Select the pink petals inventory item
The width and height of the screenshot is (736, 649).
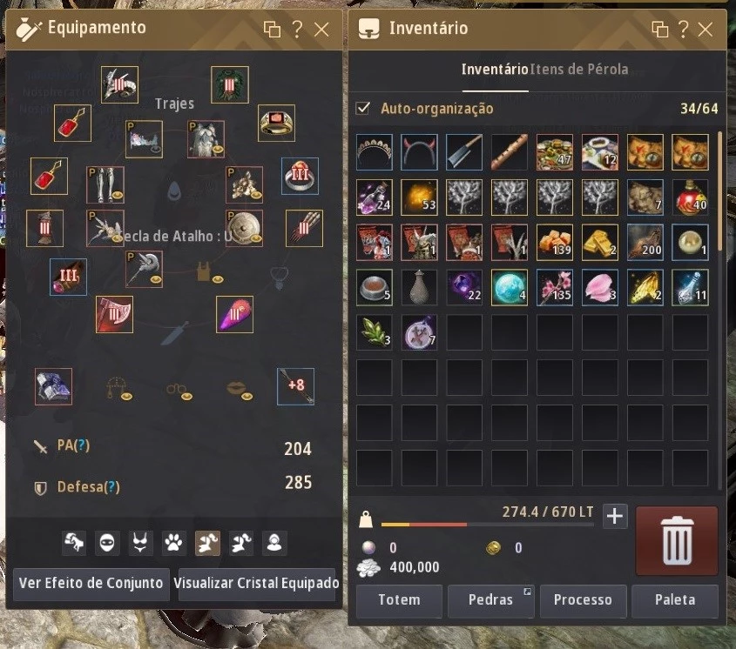pyautogui.click(x=599, y=287)
